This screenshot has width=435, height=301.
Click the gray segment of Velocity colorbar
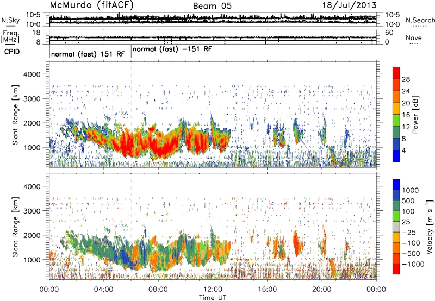(x=396, y=227)
